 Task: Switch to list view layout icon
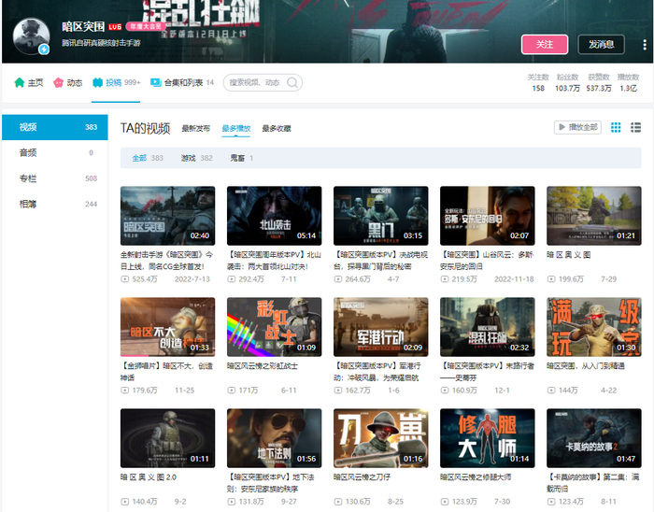tap(635, 128)
